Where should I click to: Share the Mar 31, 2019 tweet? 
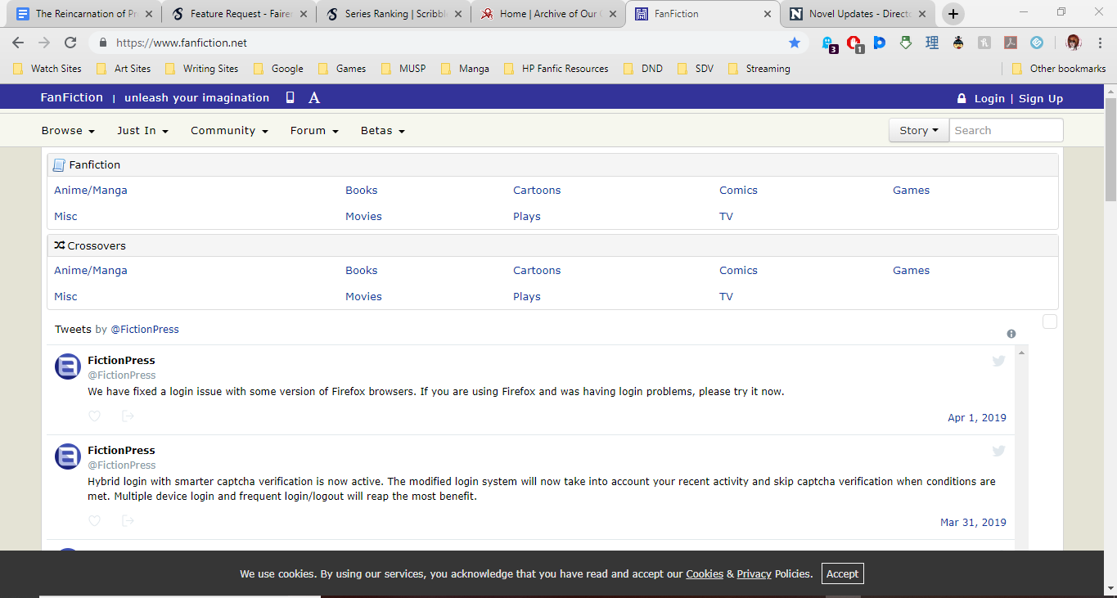128,521
